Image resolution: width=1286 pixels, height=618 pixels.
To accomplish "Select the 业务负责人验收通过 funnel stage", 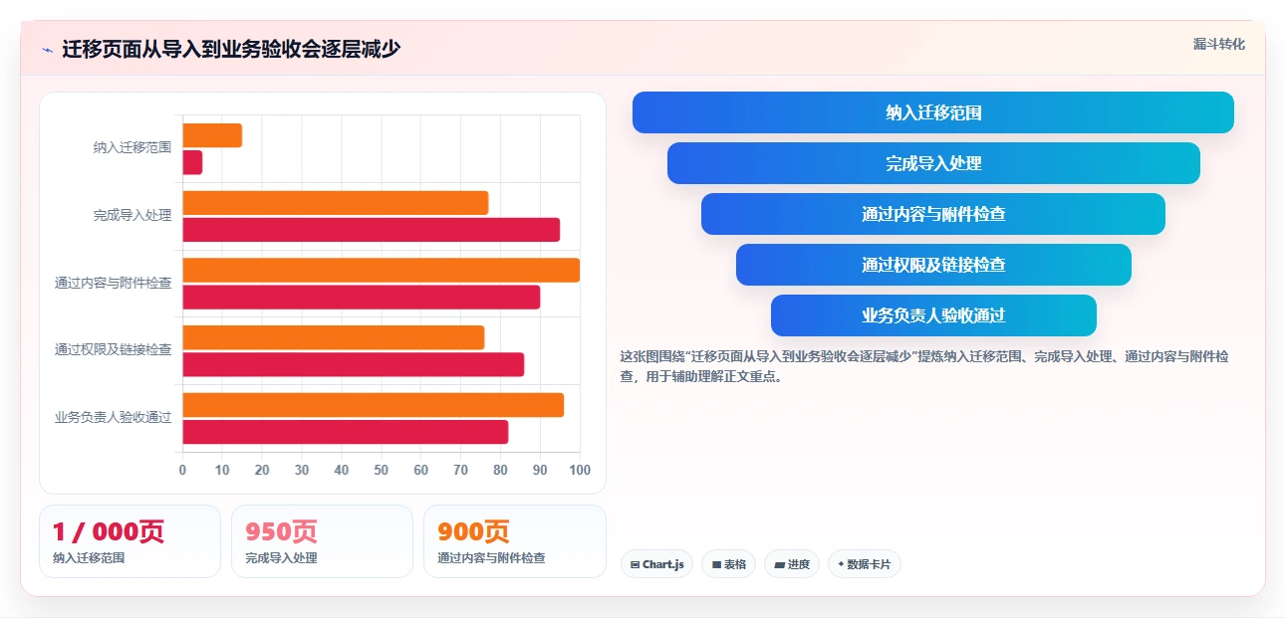I will click(x=933, y=315).
